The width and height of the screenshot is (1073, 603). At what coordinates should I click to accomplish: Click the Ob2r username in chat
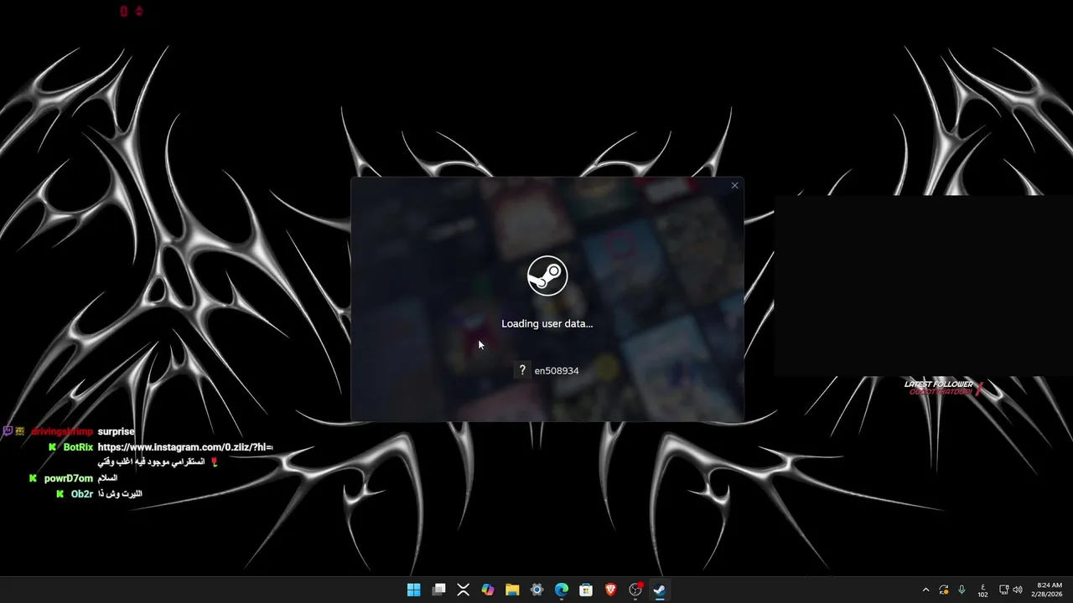82,494
